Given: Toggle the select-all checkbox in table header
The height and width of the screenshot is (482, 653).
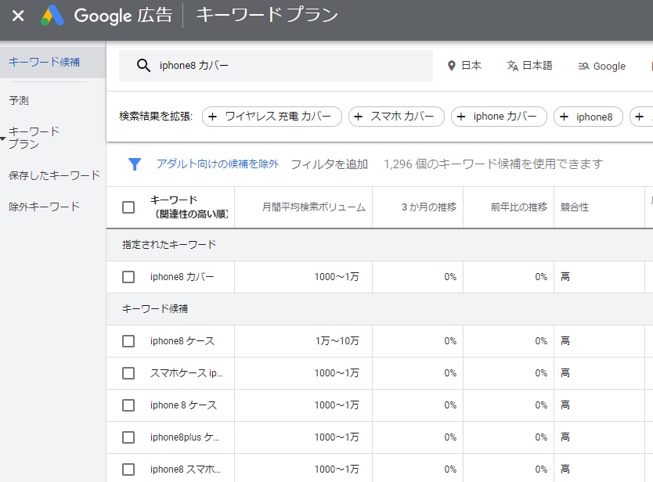Looking at the screenshot, I should 128,207.
